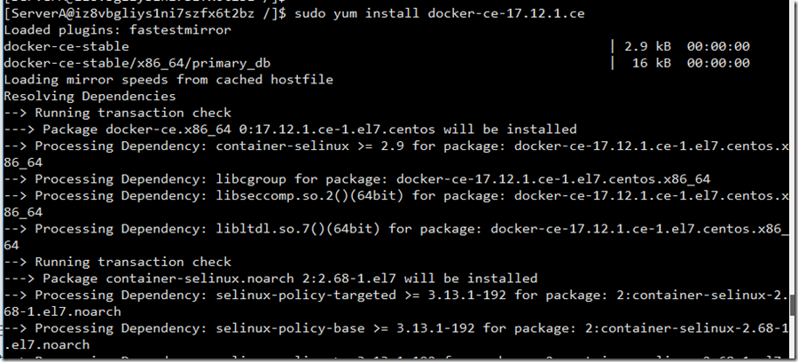
Task: Click the docker-ce.x86_64 package line
Action: click(x=290, y=130)
